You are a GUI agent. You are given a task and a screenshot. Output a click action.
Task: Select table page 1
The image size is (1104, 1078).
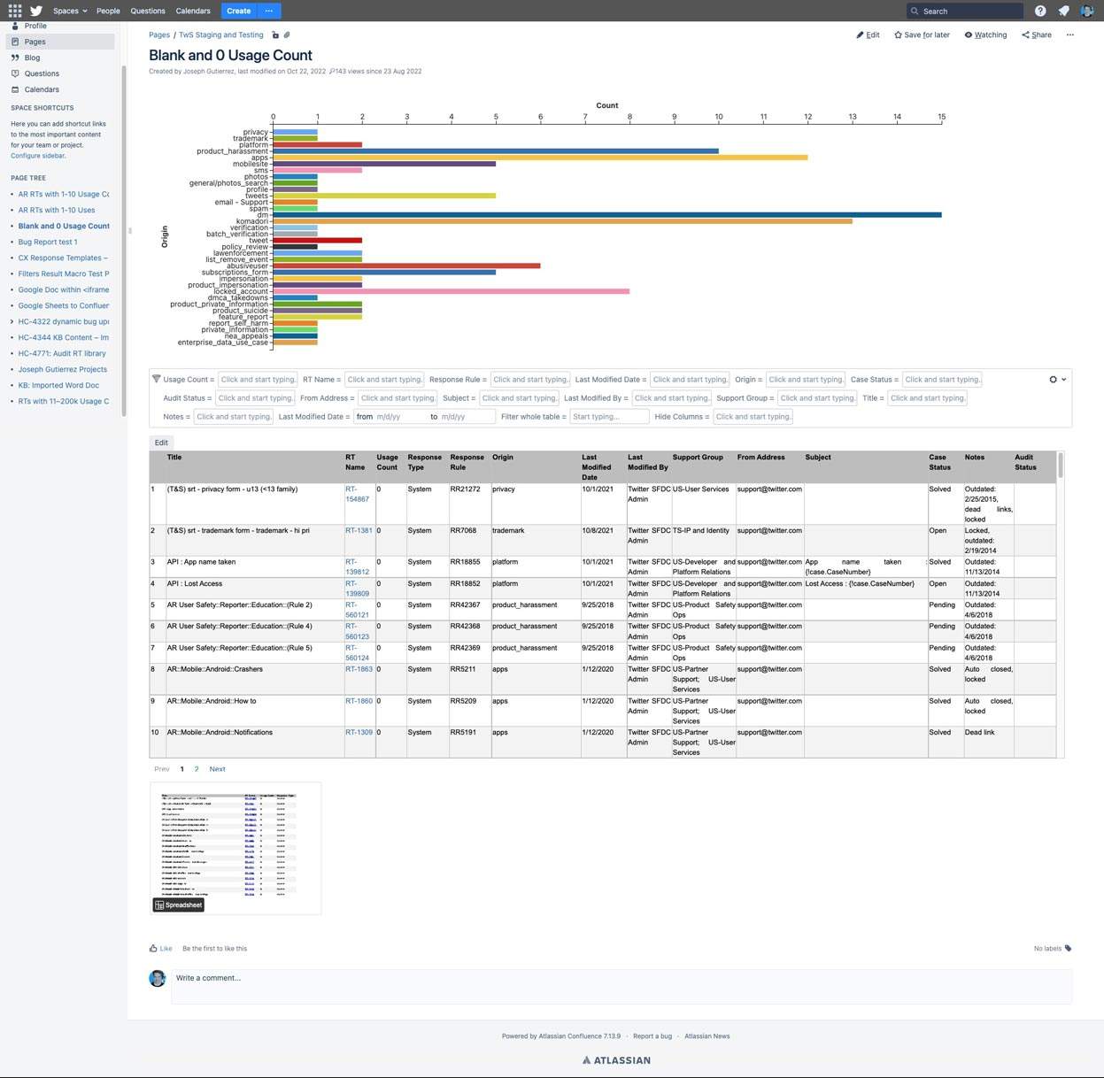tap(182, 769)
